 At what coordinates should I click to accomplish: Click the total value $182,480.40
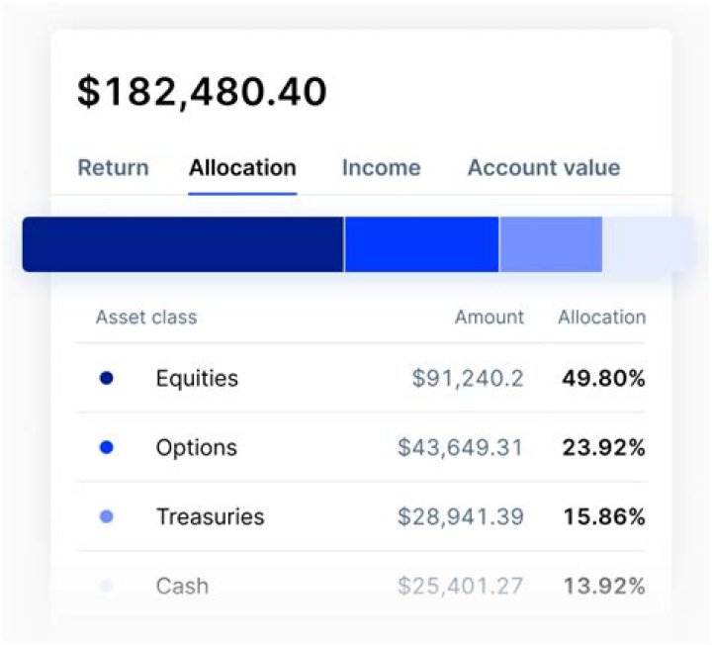202,92
